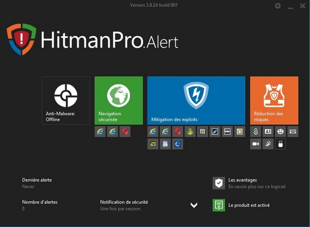Click the blue circular arrow e icon
The height and width of the screenshot is (227, 310).
coord(178,144)
